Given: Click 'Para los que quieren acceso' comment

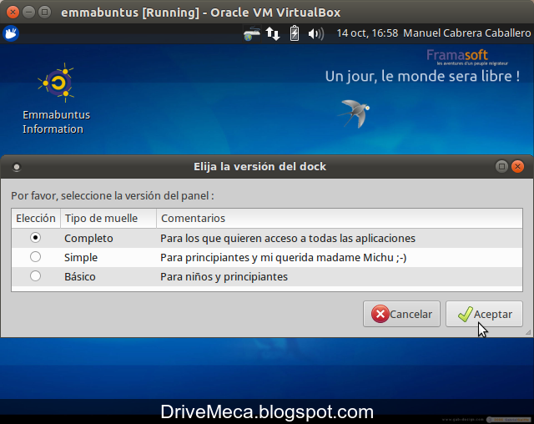Looking at the screenshot, I should [288, 239].
